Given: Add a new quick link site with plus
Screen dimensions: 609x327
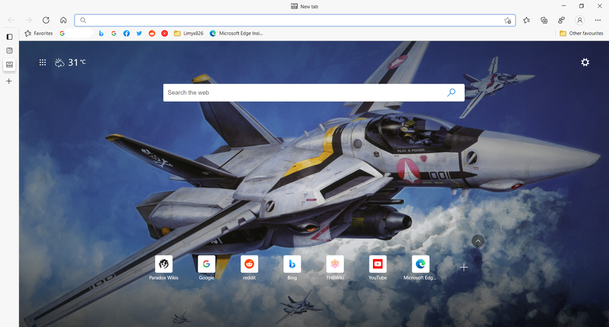Looking at the screenshot, I should [x=463, y=267].
